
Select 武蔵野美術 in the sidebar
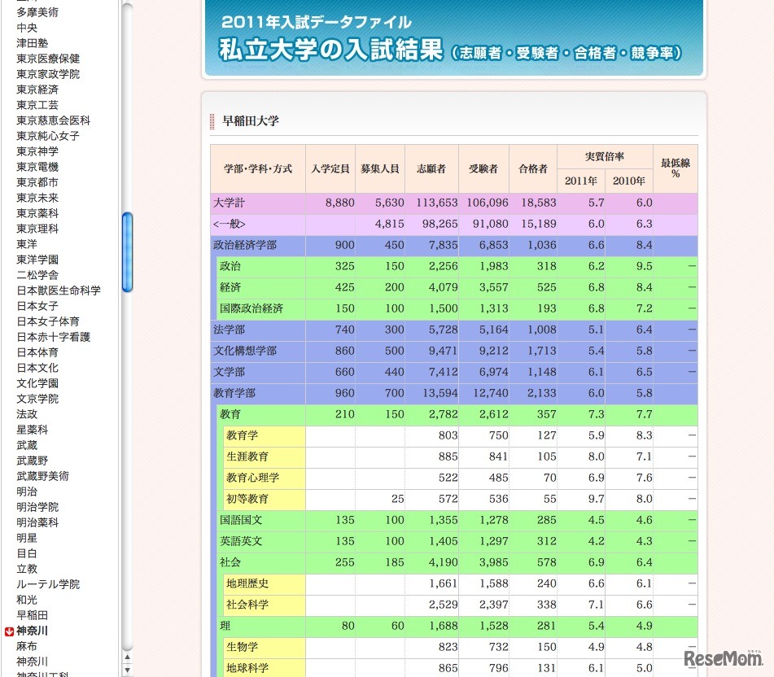click(42, 476)
